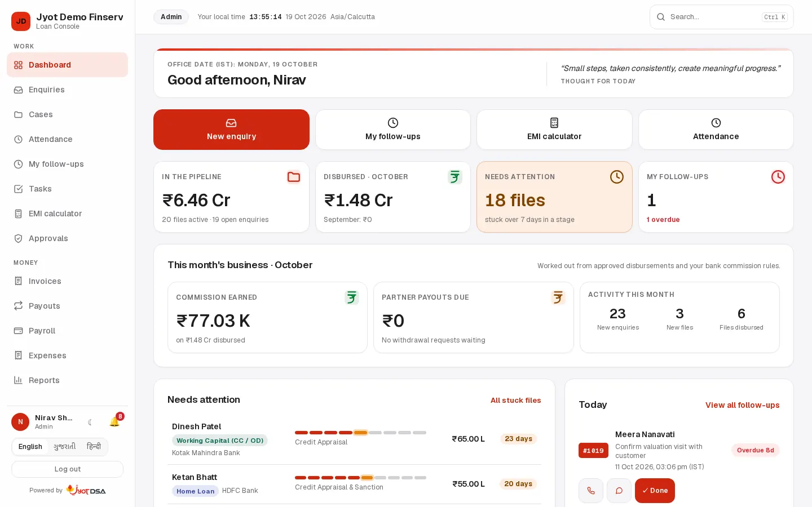This screenshot has width=812, height=507.
Task: Click the Disbursed October rupee icon
Action: (455, 177)
